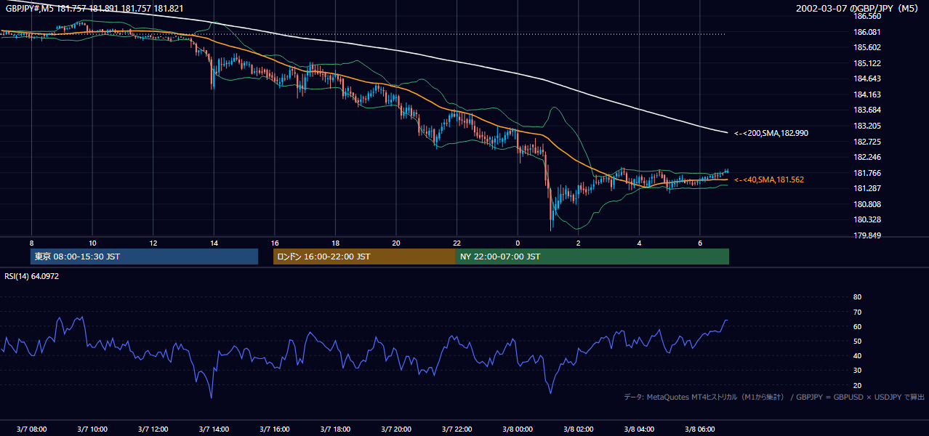Click the 3/7 20:00 date label
The width and height of the screenshot is (929, 436).
(395, 429)
